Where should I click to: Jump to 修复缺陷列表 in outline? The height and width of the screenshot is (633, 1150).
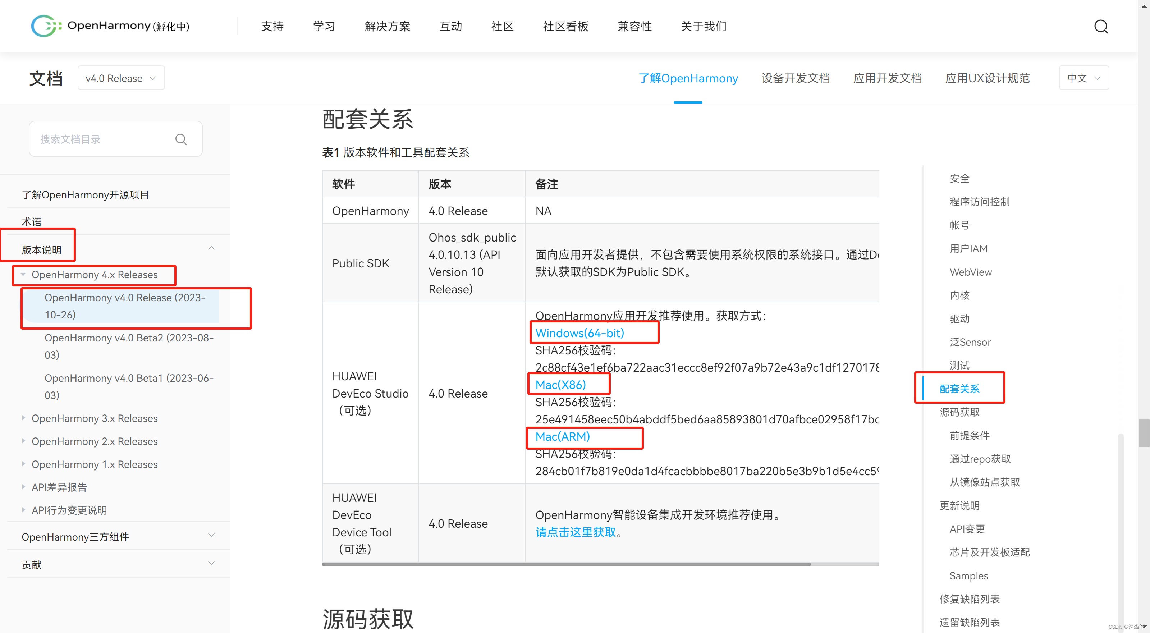click(x=970, y=599)
